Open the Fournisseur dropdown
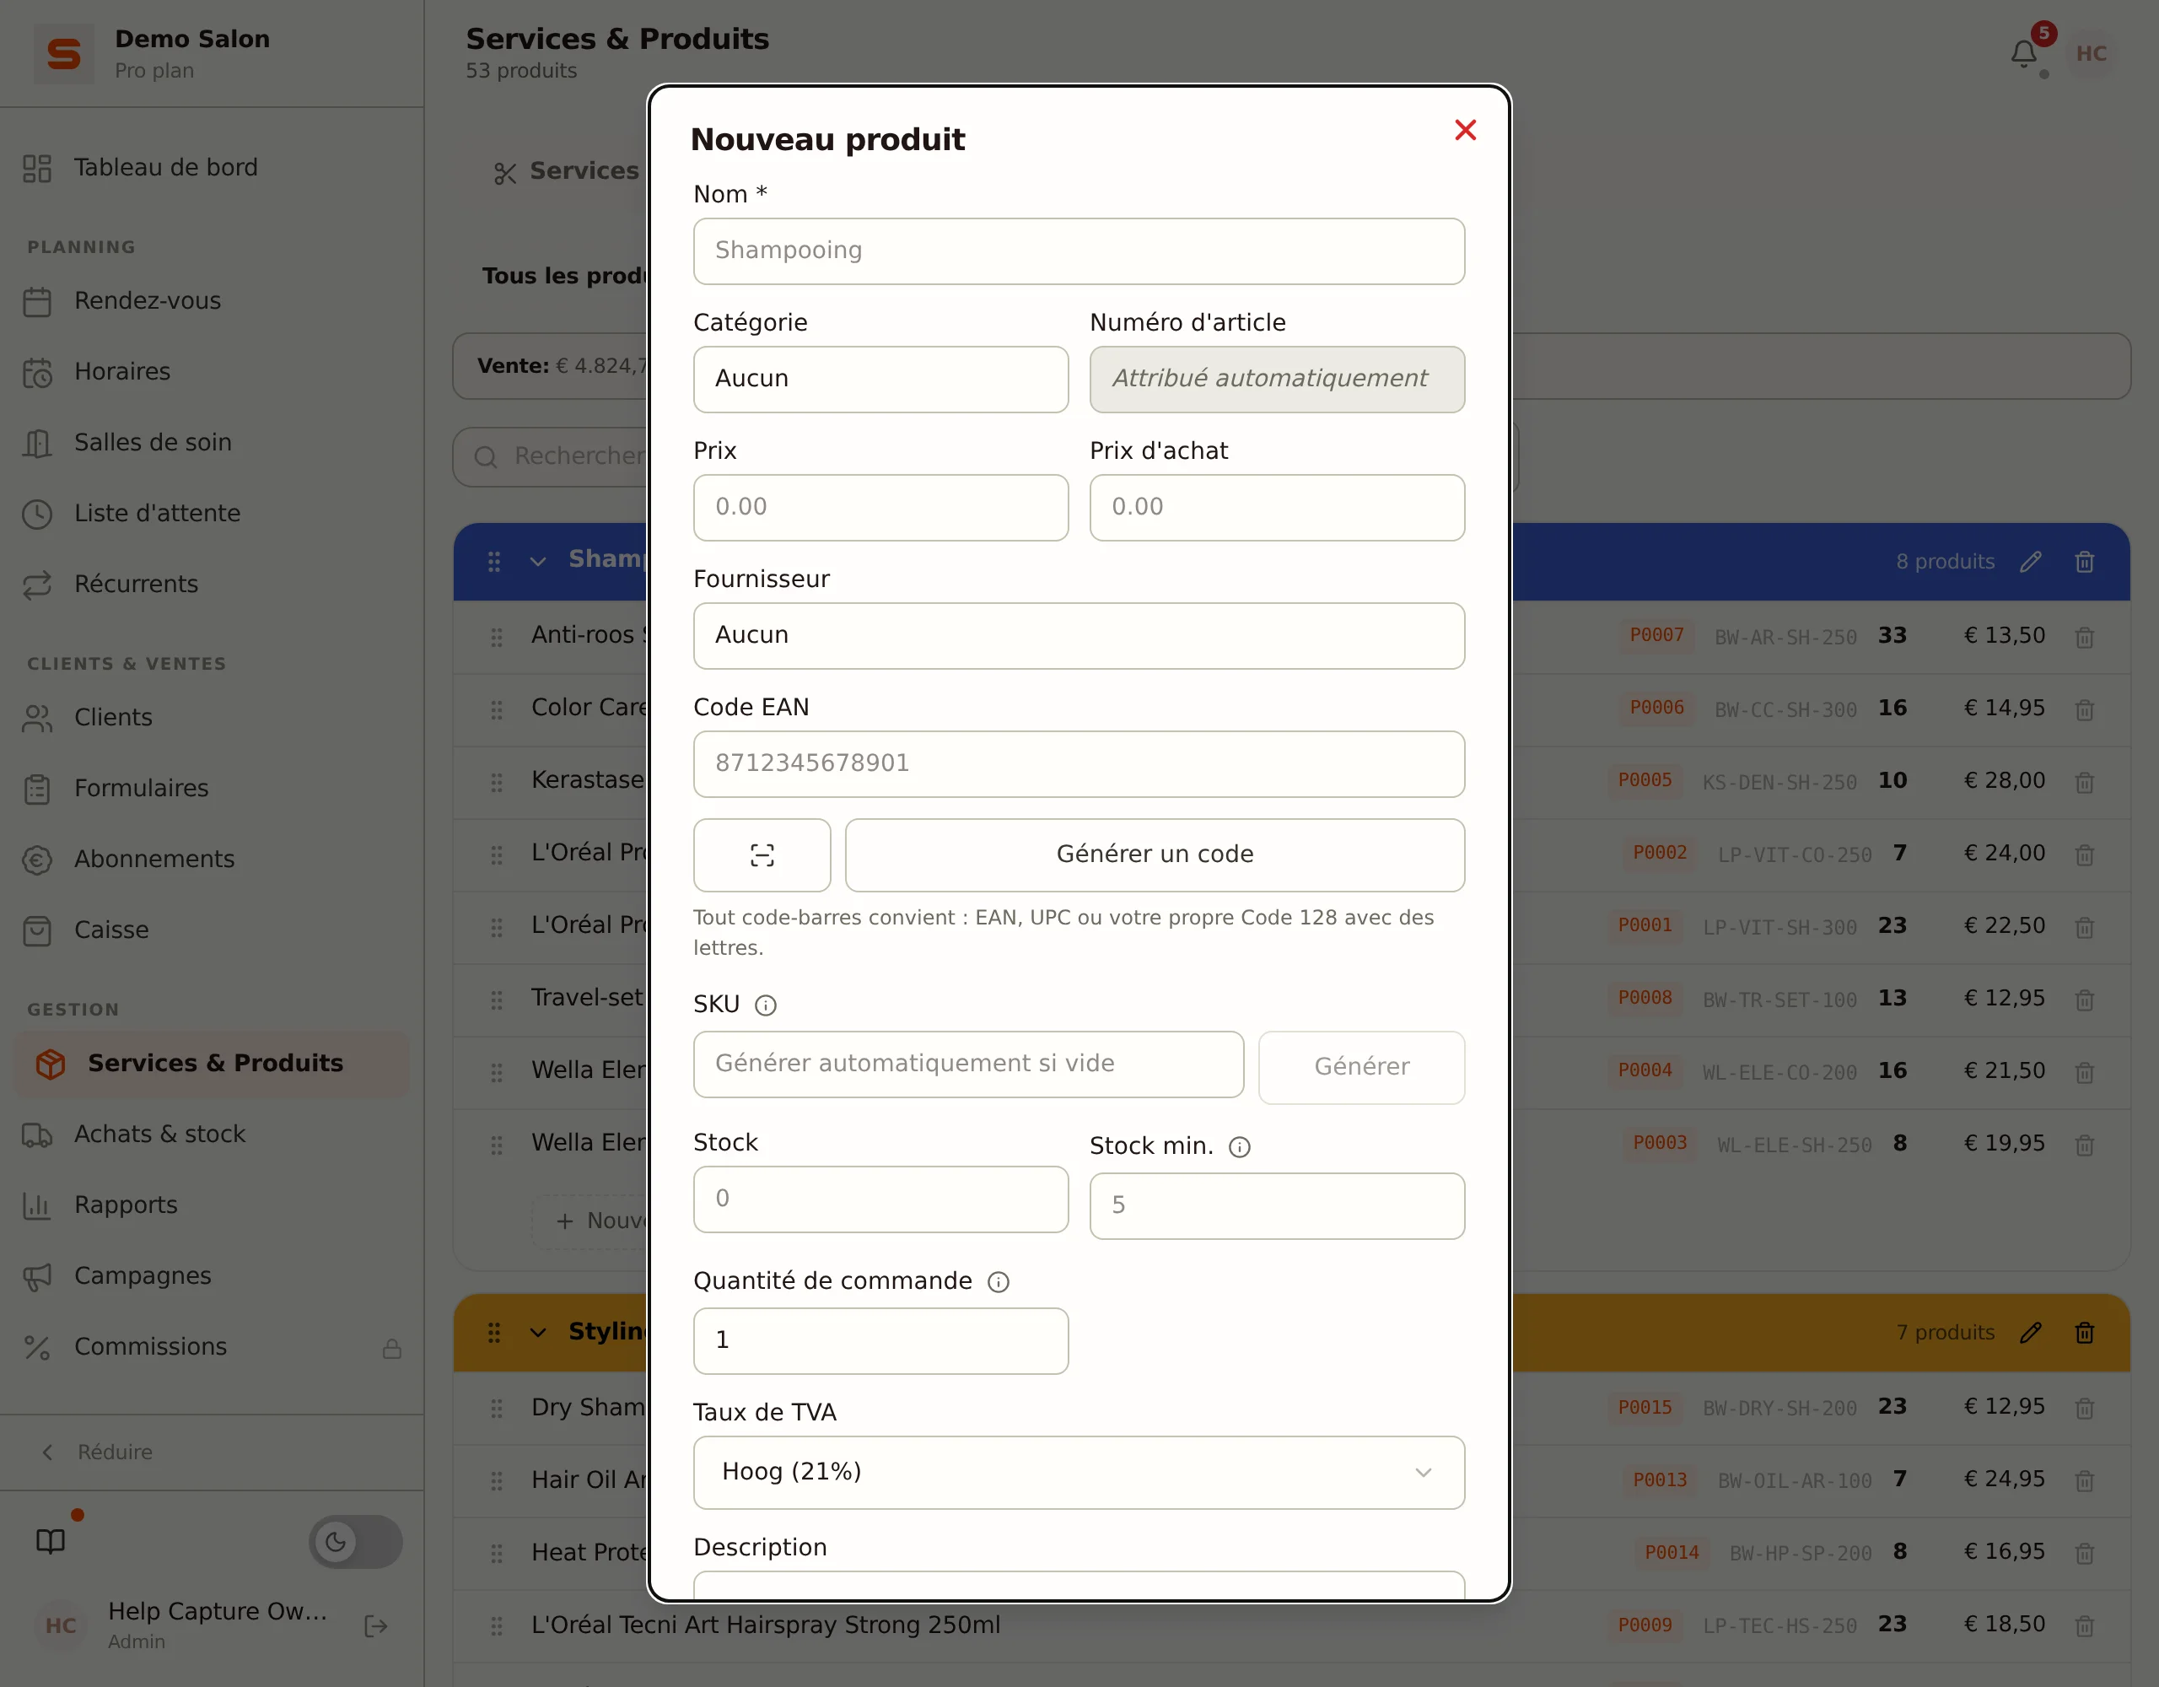 pyautogui.click(x=1079, y=635)
